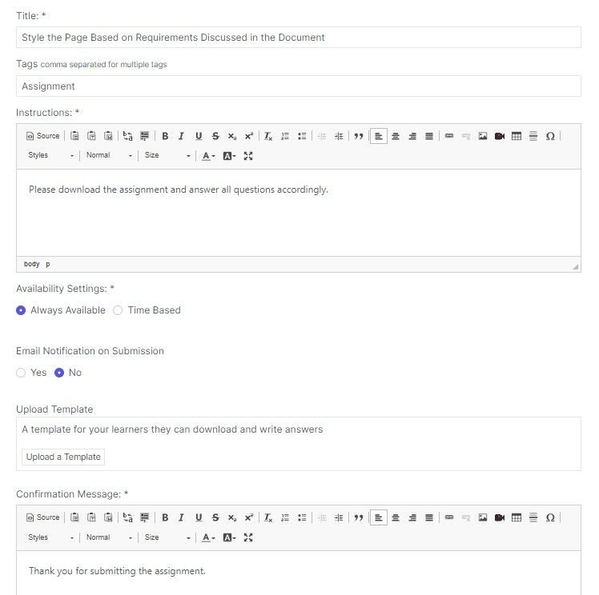
Task: Open Normal format dropdown in Instructions editor
Action: tap(109, 156)
